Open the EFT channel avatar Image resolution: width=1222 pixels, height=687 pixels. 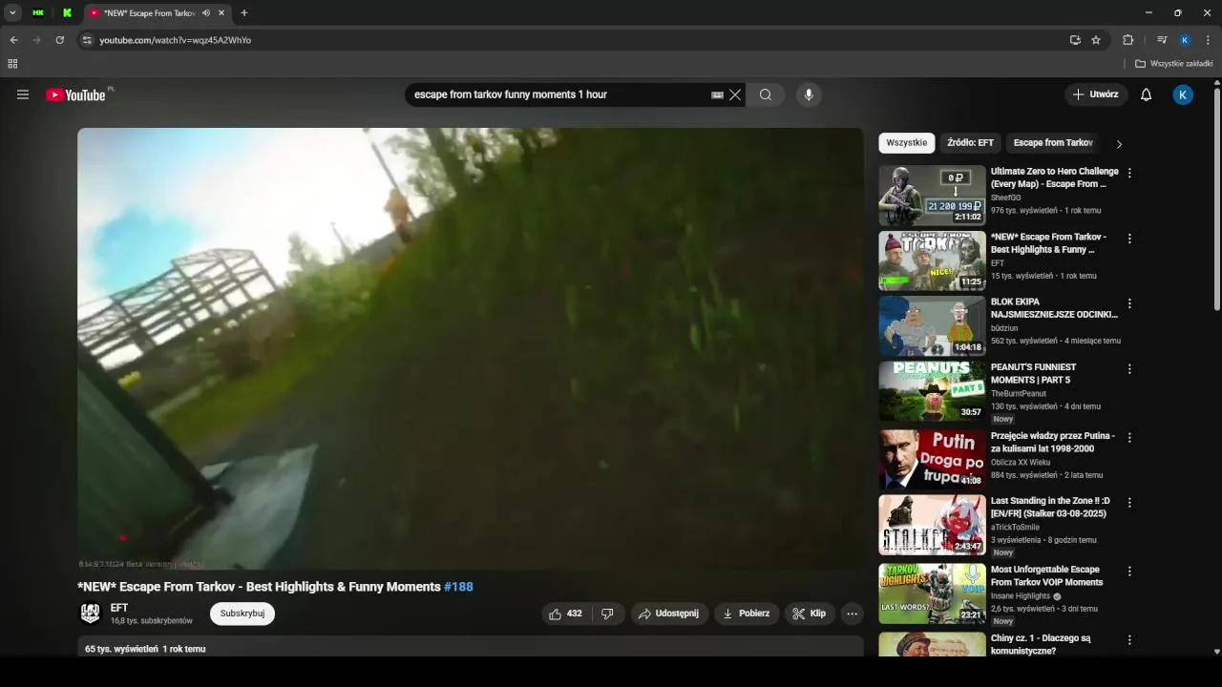91,614
